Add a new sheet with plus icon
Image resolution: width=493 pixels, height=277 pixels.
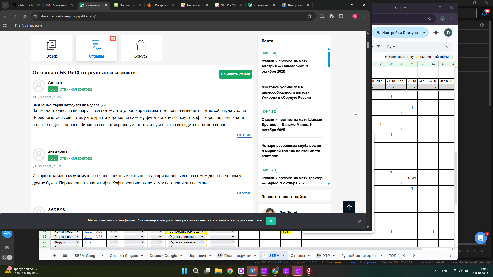[54, 256]
